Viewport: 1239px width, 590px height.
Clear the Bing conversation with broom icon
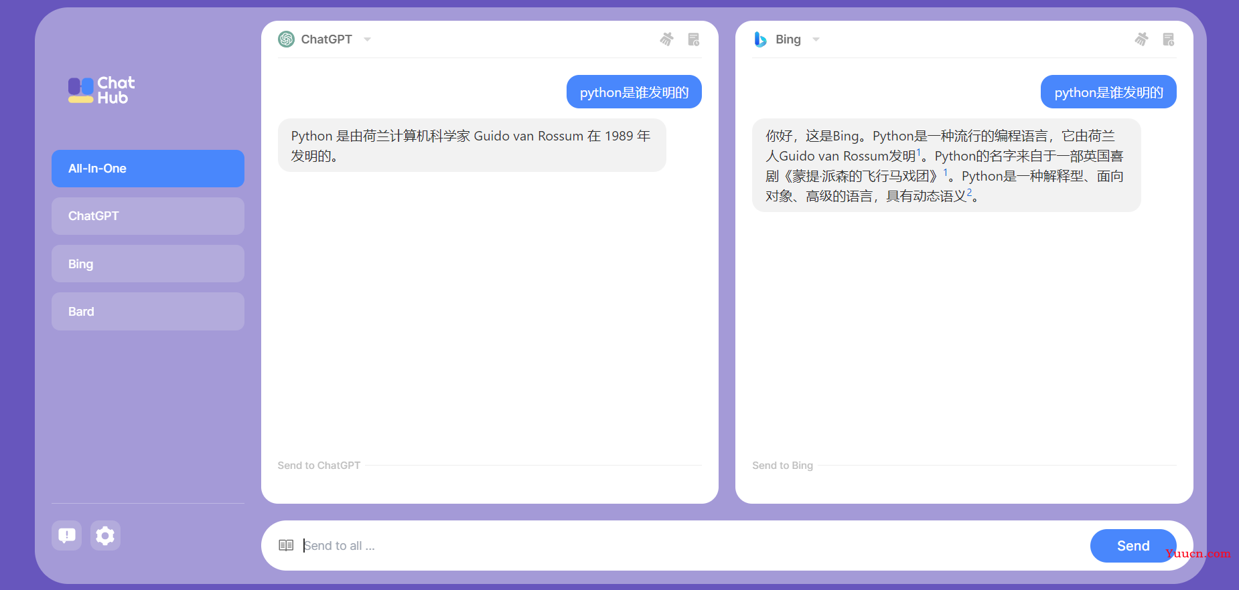pos(1141,39)
